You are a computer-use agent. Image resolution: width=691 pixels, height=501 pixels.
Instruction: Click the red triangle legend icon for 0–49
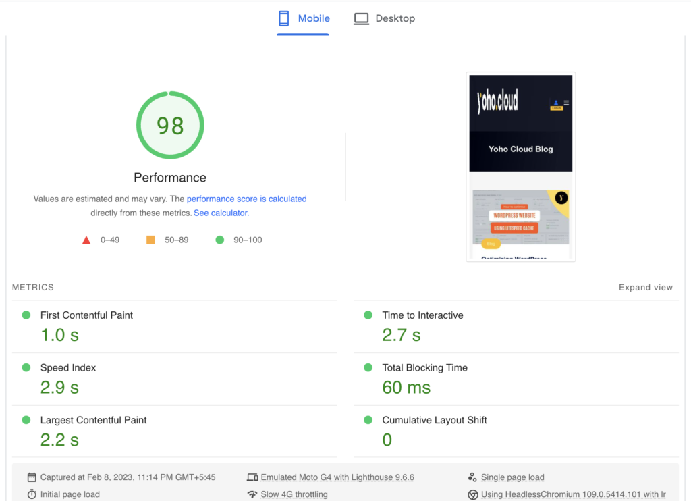pyautogui.click(x=86, y=239)
